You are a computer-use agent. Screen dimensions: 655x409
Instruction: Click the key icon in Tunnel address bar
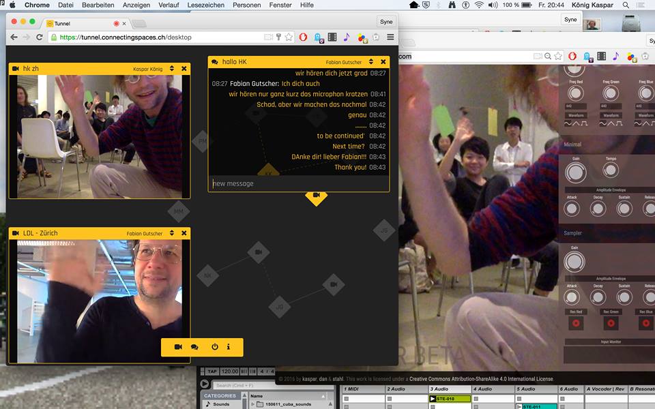[x=278, y=37]
